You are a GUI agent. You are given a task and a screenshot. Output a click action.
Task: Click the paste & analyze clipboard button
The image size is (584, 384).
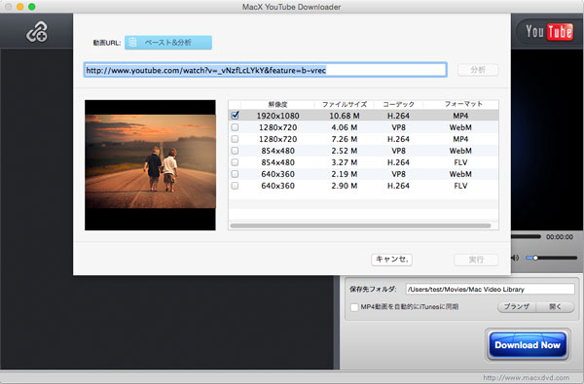click(168, 43)
